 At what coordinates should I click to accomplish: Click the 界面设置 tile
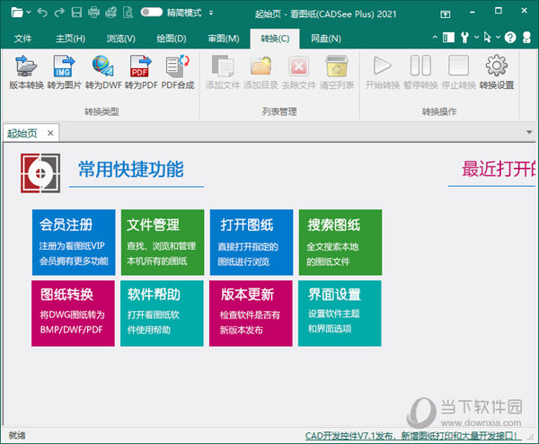pos(340,314)
